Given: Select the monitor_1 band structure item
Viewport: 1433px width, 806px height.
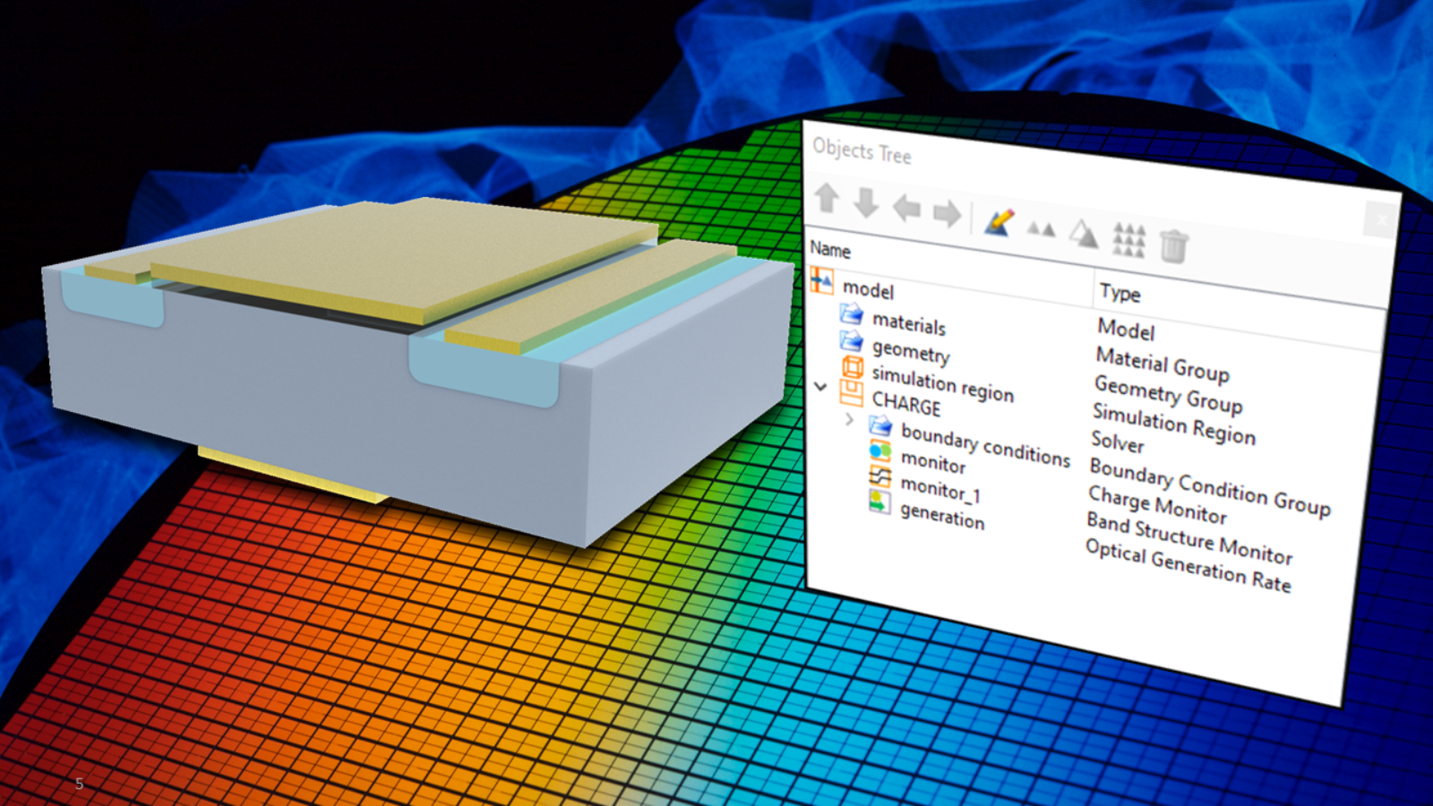Looking at the screenshot, I should click(x=940, y=490).
